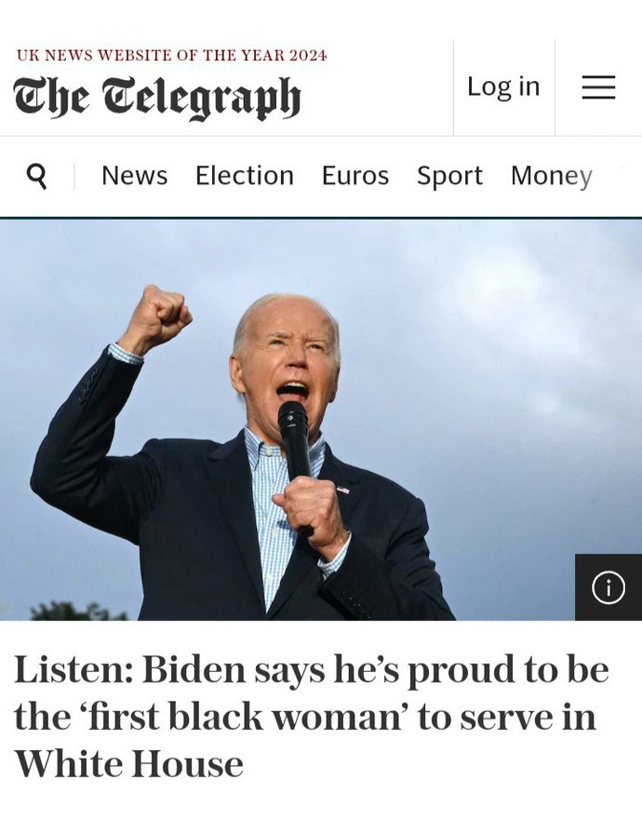Click the Log in button
Image resolution: width=642 pixels, height=820 pixels.
coord(503,87)
